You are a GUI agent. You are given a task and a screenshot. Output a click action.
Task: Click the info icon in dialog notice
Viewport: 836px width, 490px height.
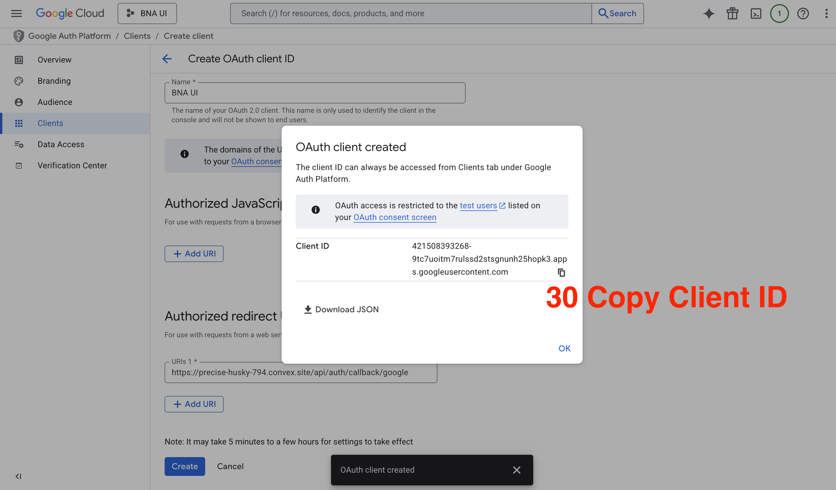(315, 209)
